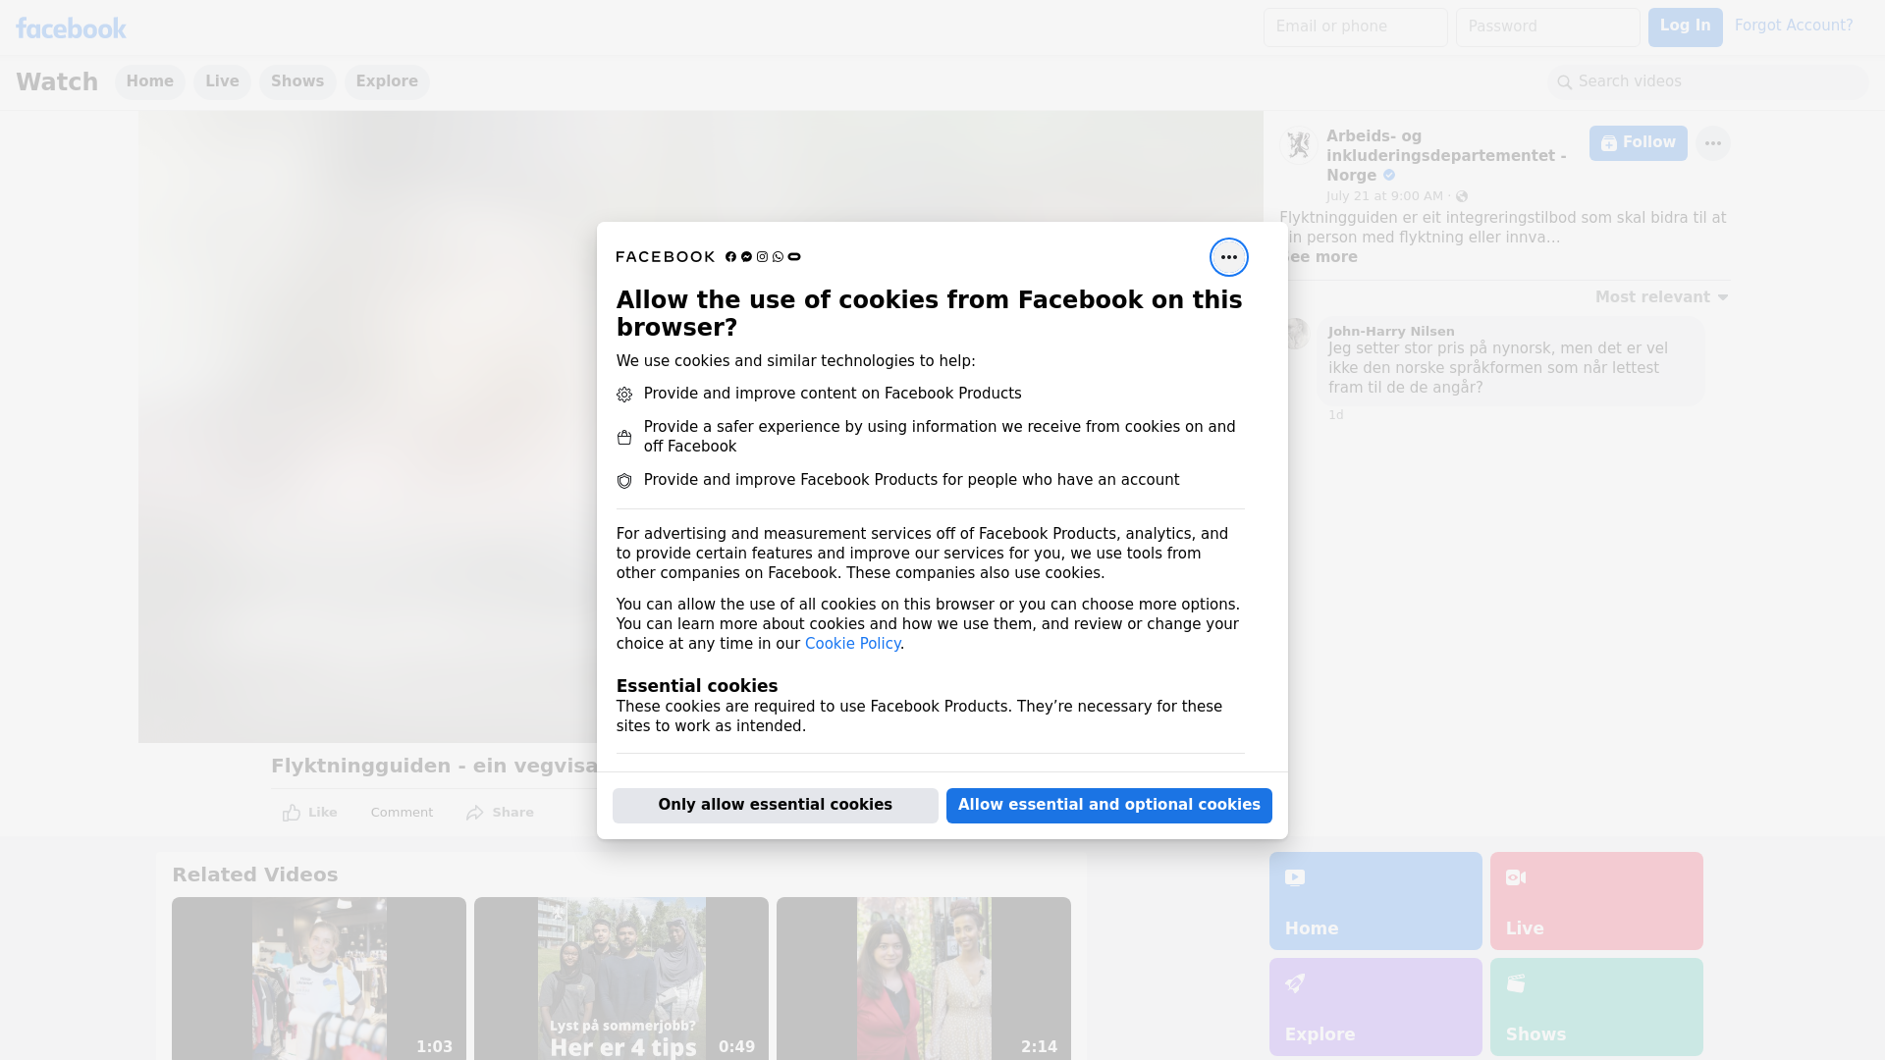Open the purple Explore tile
The width and height of the screenshot is (1885, 1060).
click(1375, 1006)
